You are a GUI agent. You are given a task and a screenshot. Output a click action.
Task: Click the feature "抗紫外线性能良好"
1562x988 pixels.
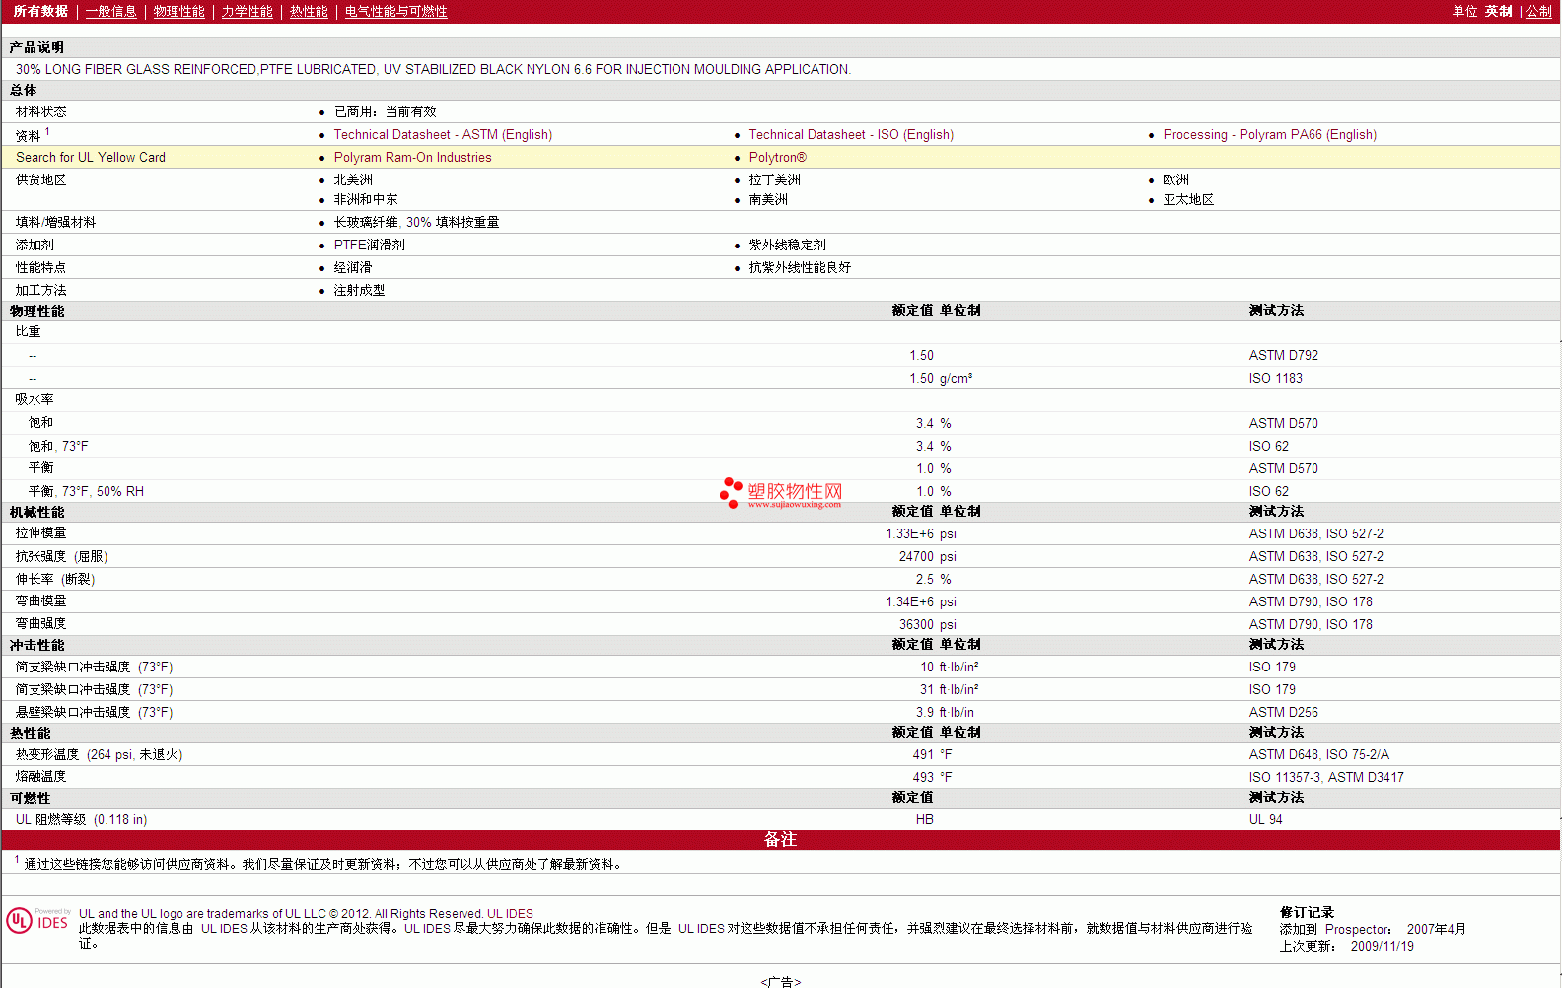[x=800, y=268]
